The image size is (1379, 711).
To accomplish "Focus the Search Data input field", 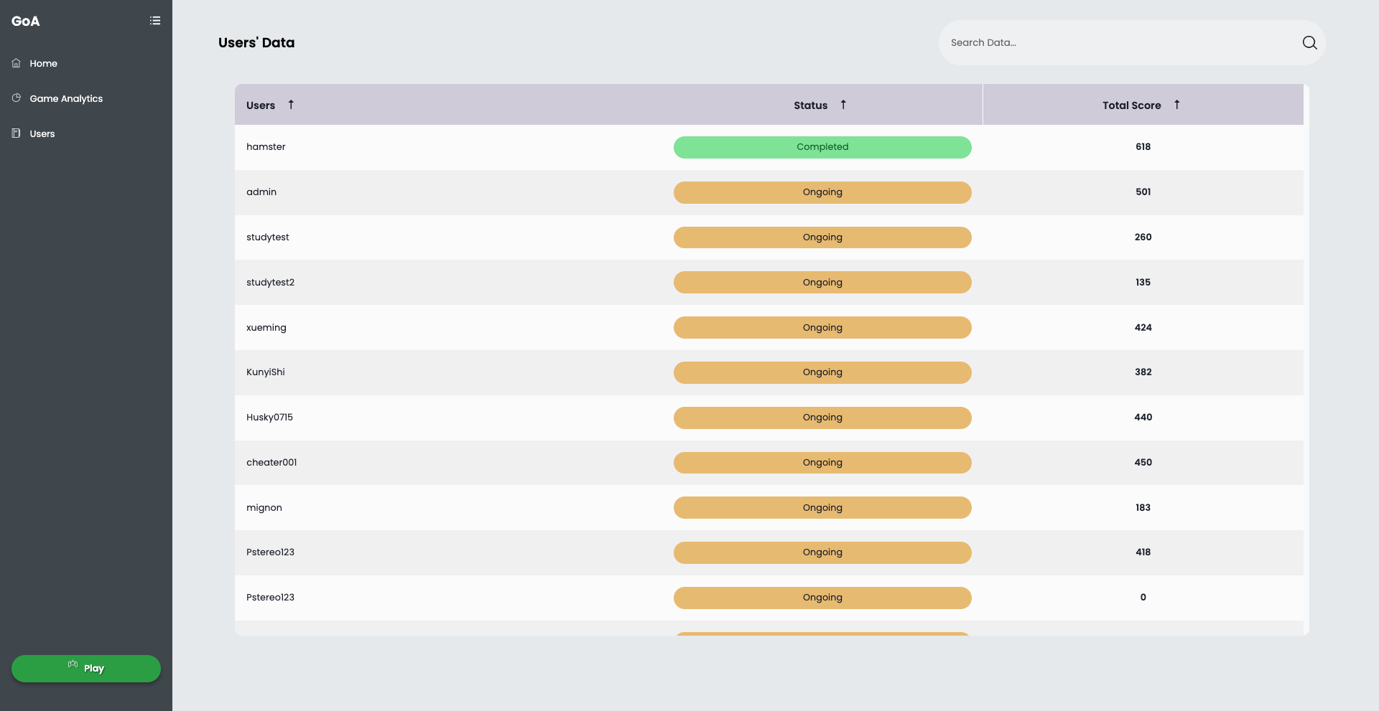I will pos(1120,43).
